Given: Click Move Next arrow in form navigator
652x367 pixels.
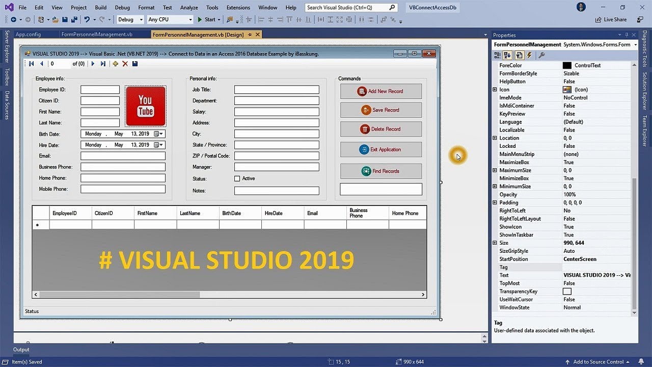Looking at the screenshot, I should pyautogui.click(x=93, y=64).
